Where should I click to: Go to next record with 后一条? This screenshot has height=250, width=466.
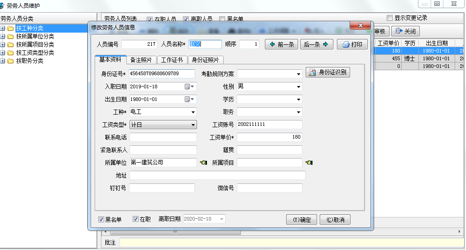pos(316,44)
